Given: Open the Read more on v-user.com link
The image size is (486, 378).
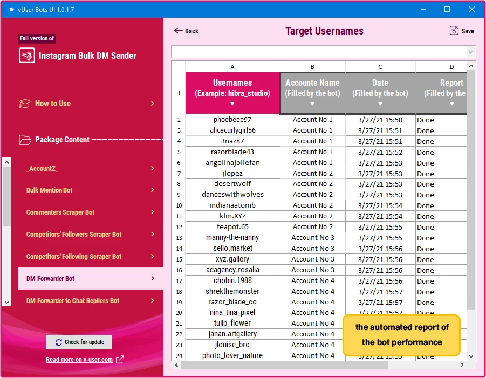Looking at the screenshot, I should point(79,360).
